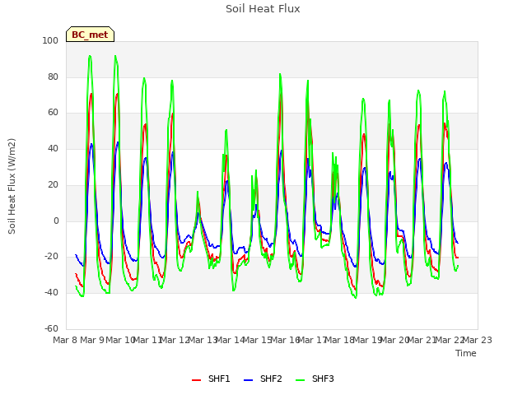
Task: Toggle SHF3 series in the legend
Action: click(315, 379)
